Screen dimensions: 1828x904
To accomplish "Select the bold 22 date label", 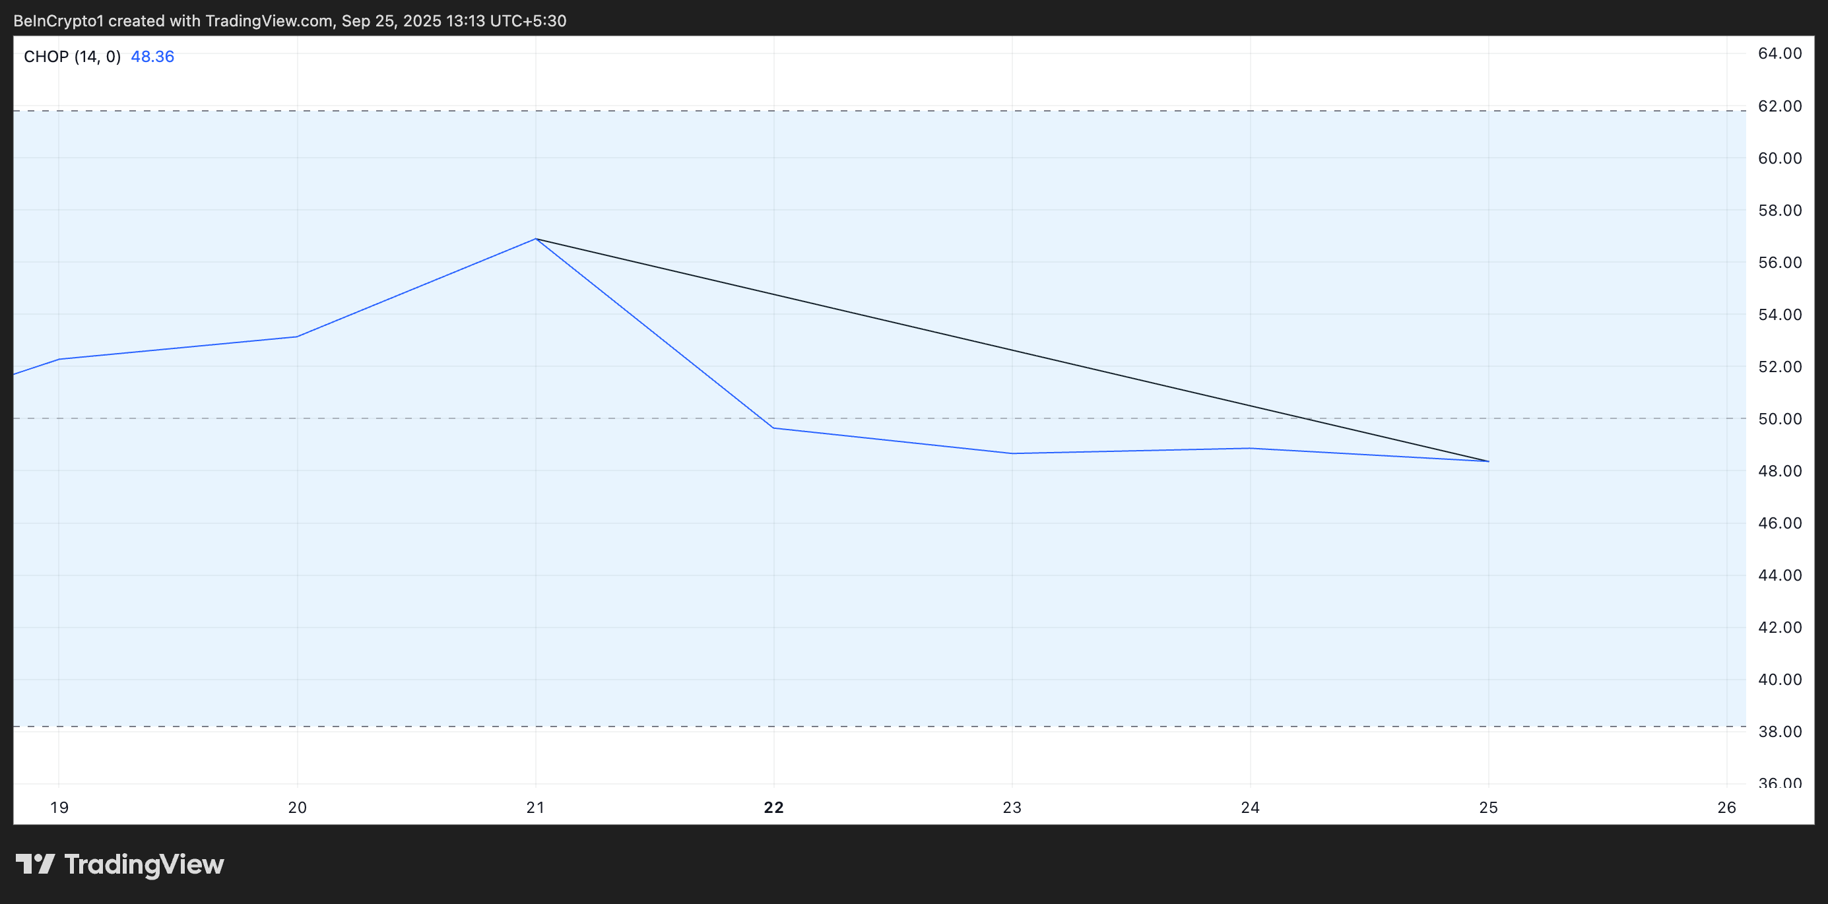I will 773,807.
